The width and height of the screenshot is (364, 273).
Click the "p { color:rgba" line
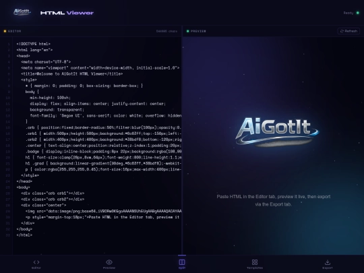click(103, 169)
